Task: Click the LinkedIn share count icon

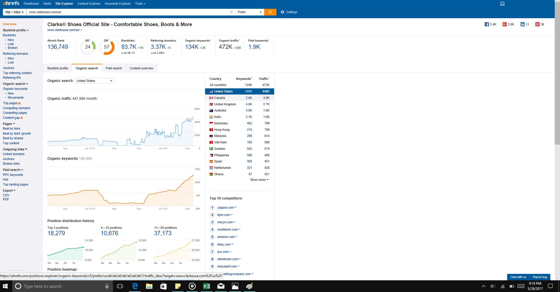Action: (x=522, y=24)
